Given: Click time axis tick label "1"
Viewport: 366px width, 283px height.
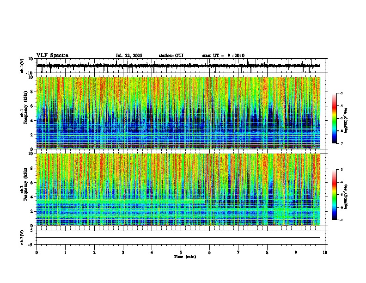Looking at the screenshot, I should coord(65,252).
